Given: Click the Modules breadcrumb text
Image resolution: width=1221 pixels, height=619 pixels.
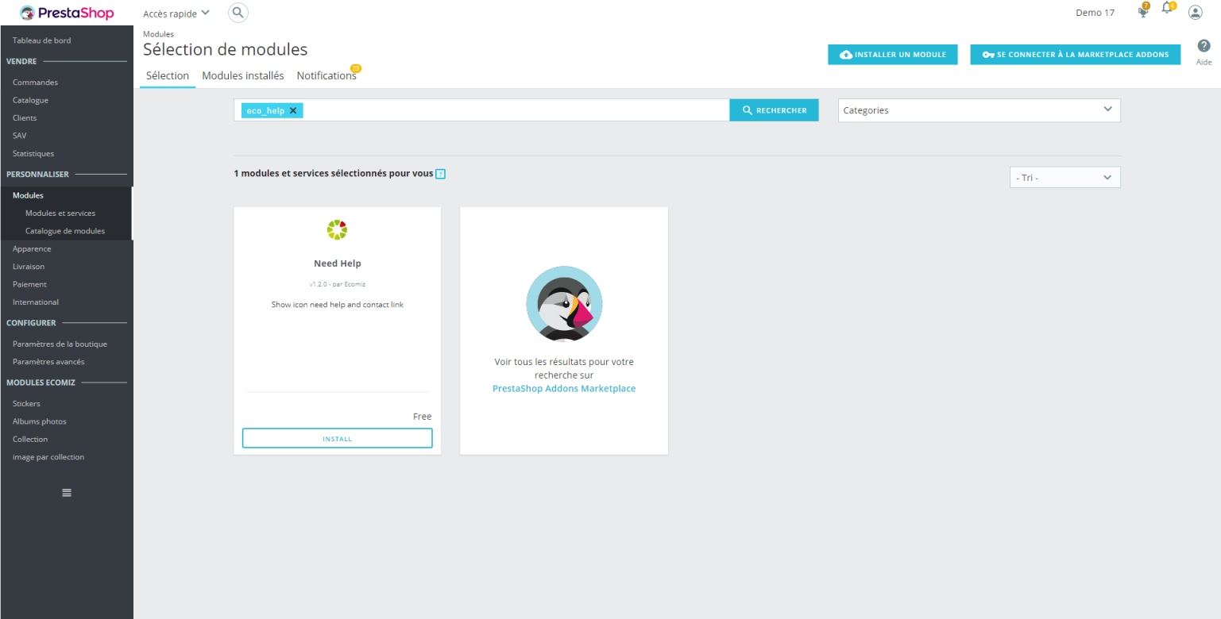Looking at the screenshot, I should [x=158, y=34].
